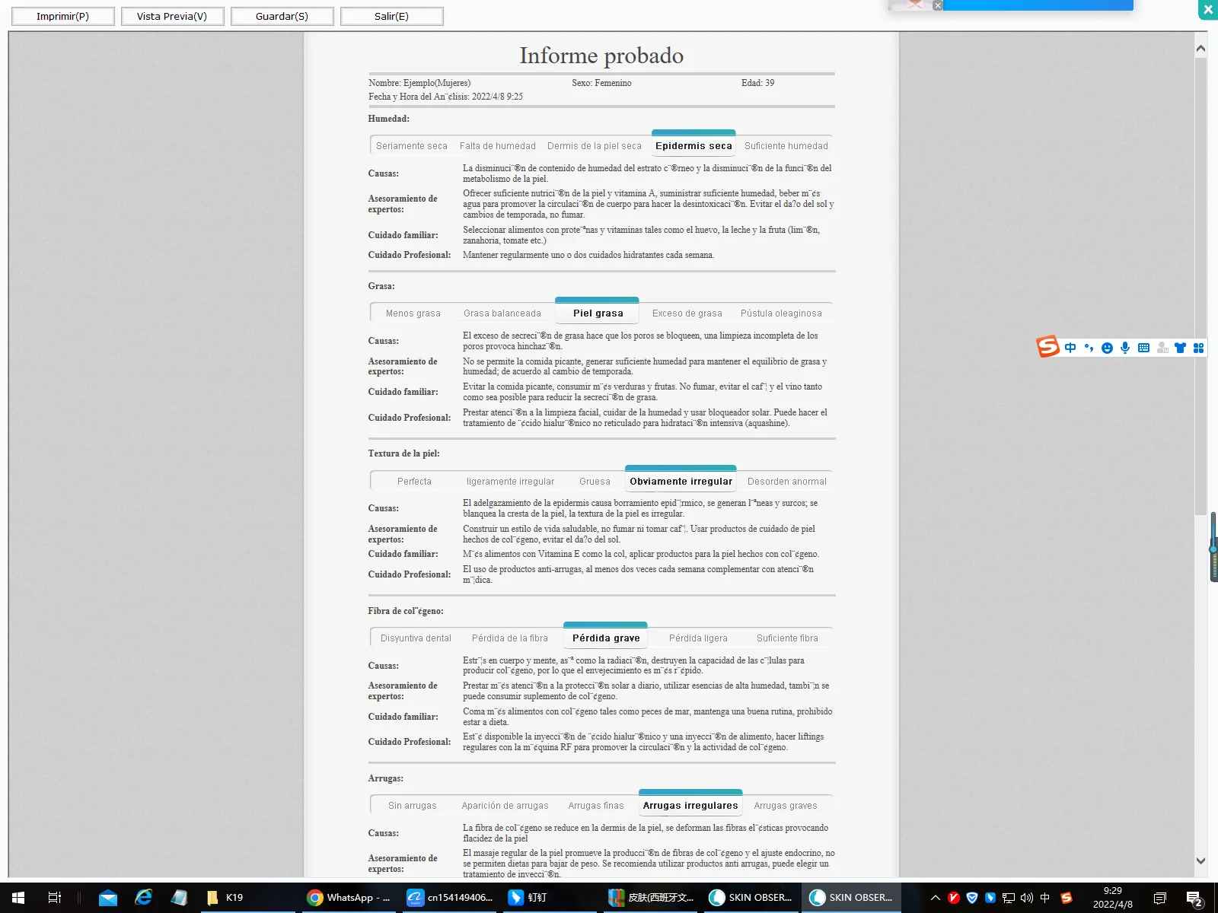
Task: Expand the Start menu
Action: coord(17,898)
